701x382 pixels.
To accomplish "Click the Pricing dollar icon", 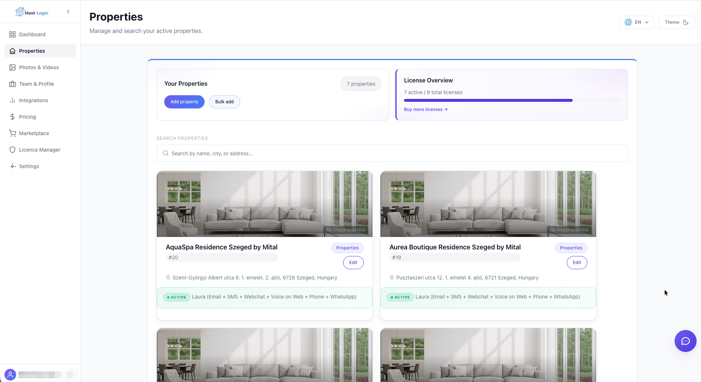I will (x=12, y=117).
